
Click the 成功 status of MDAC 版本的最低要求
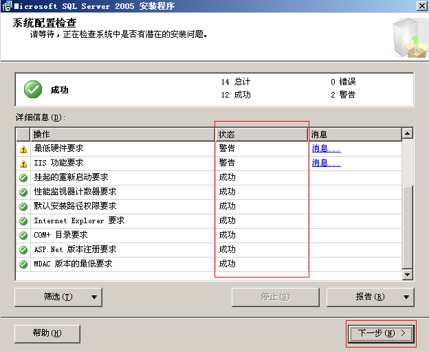pos(227,264)
